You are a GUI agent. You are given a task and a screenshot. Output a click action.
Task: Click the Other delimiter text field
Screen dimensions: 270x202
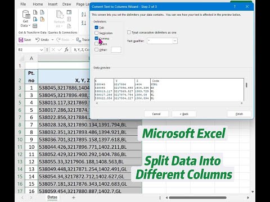[116, 50]
